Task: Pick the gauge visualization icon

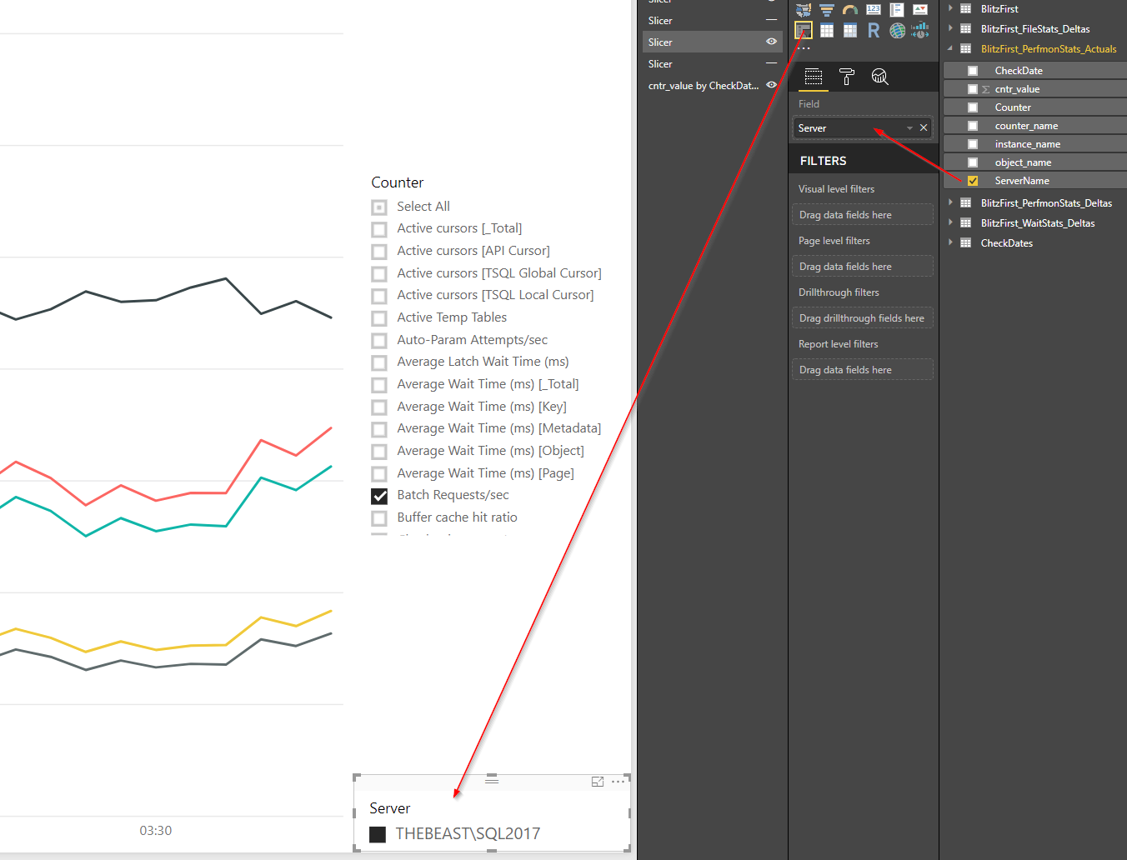Action: coord(850,10)
